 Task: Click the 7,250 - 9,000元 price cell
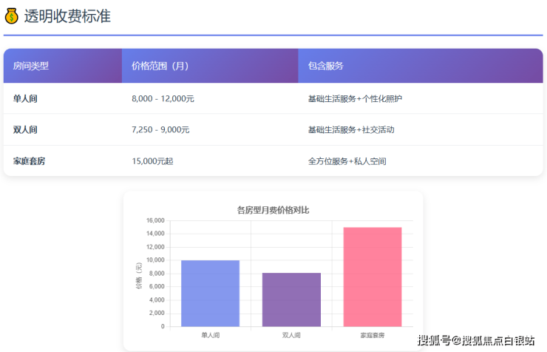click(x=160, y=129)
